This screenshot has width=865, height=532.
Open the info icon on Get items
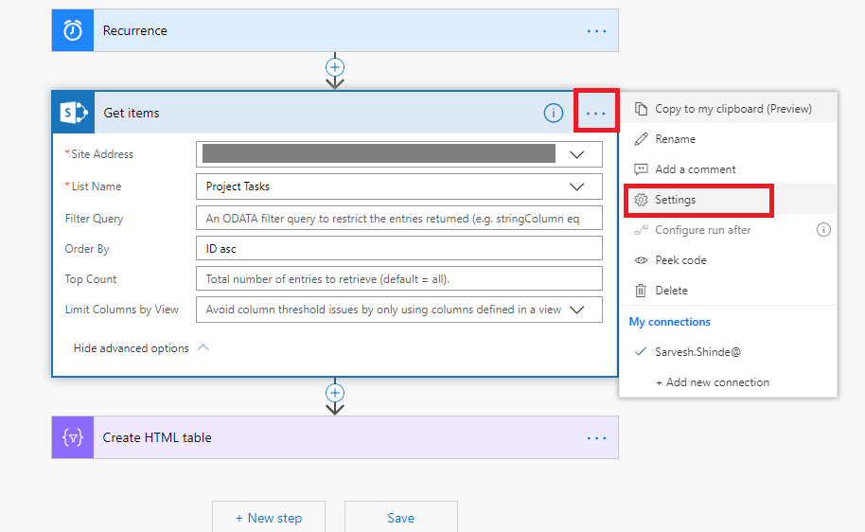pyautogui.click(x=554, y=113)
